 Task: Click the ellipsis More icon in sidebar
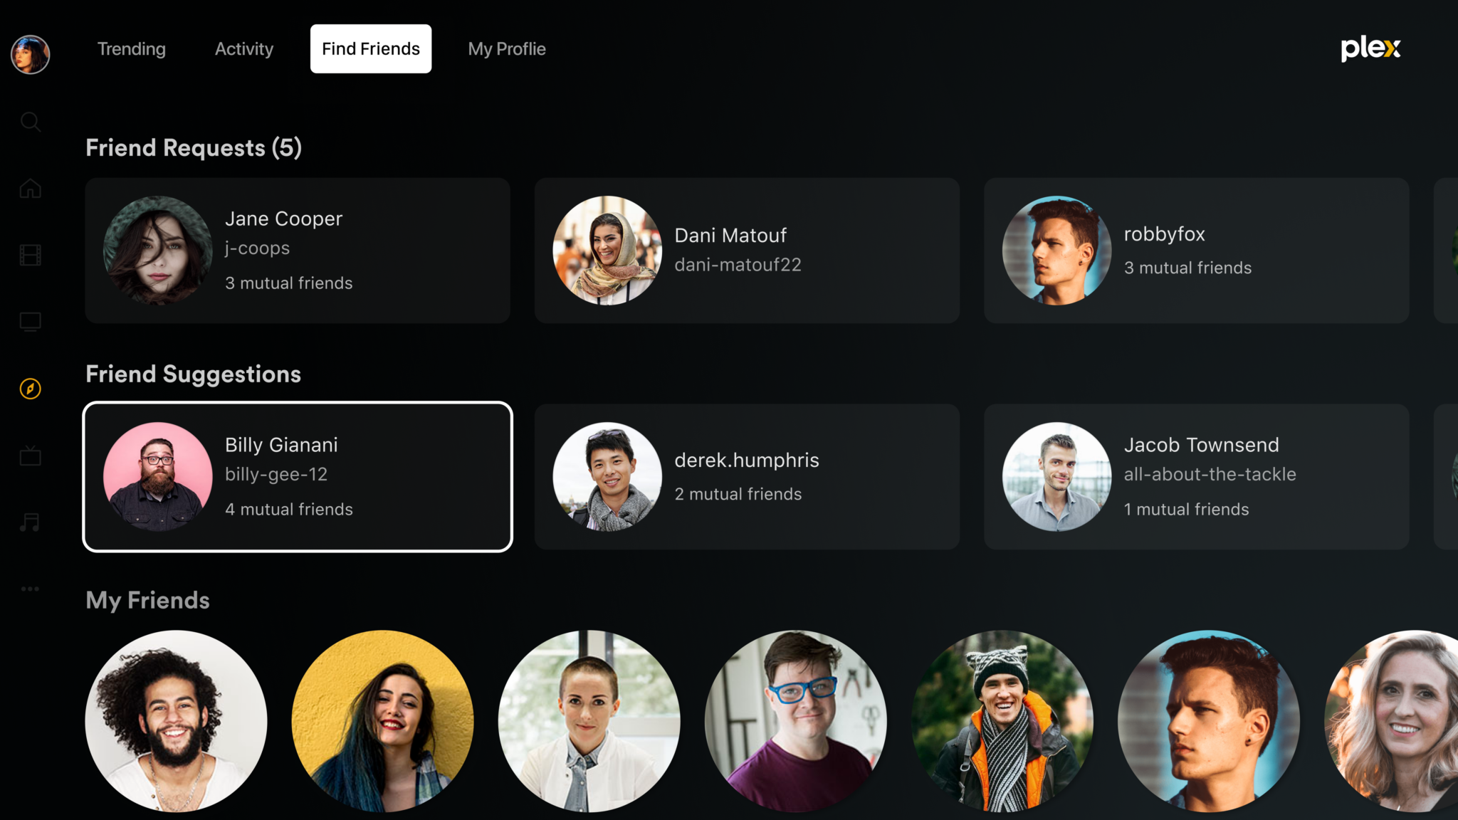tap(30, 589)
